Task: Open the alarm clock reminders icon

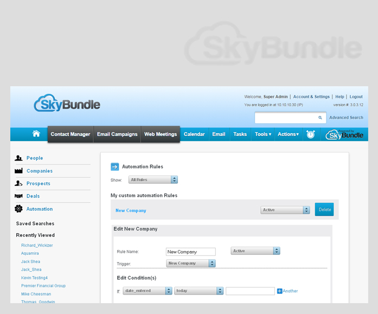Action: tap(310, 134)
